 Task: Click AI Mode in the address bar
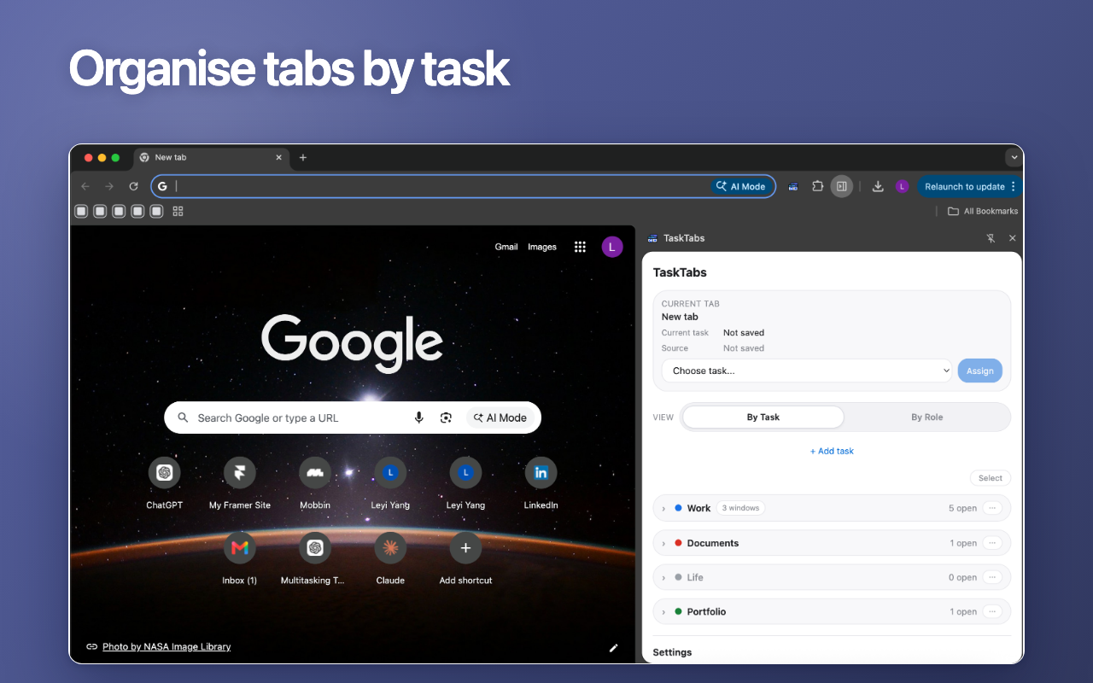pyautogui.click(x=741, y=186)
